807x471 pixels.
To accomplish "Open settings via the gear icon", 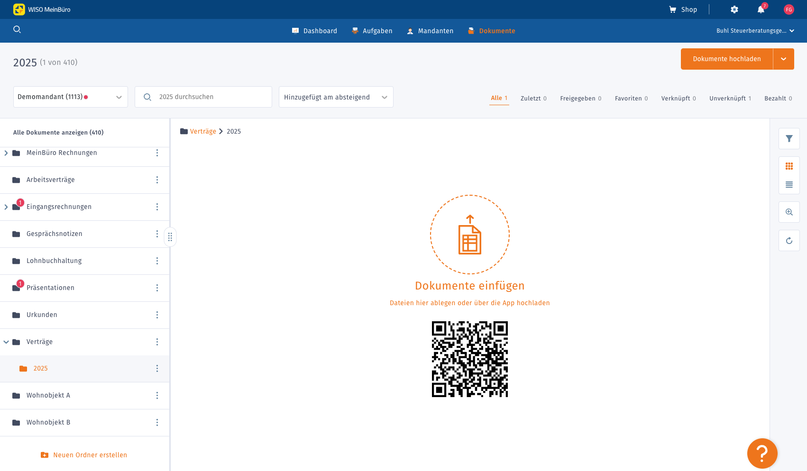I will click(x=734, y=9).
